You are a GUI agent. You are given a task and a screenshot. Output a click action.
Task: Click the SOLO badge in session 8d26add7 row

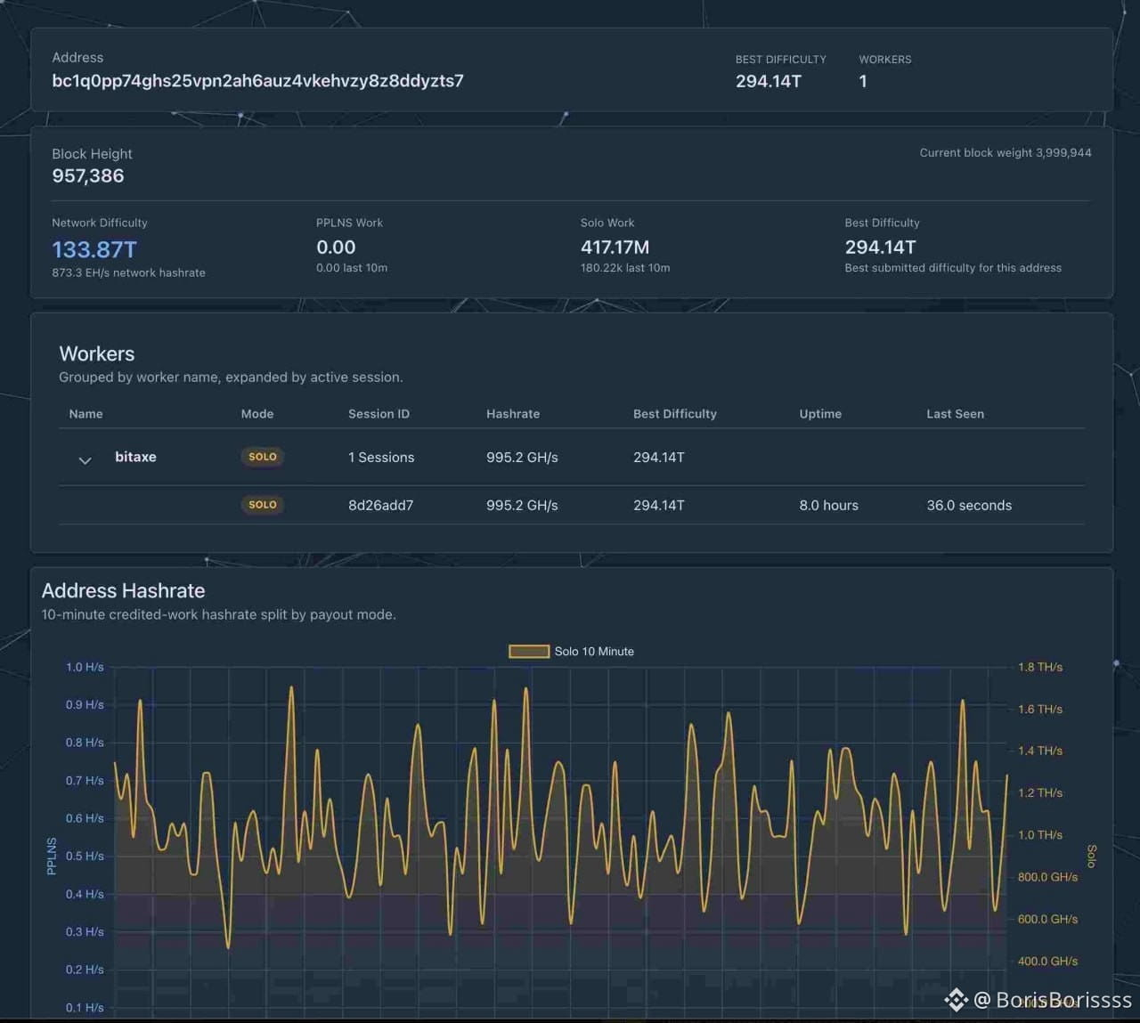[263, 505]
